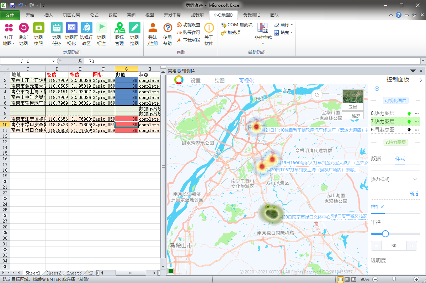The image size is (426, 283).
Task: Click the radius value field 30
Action: coord(394,246)
